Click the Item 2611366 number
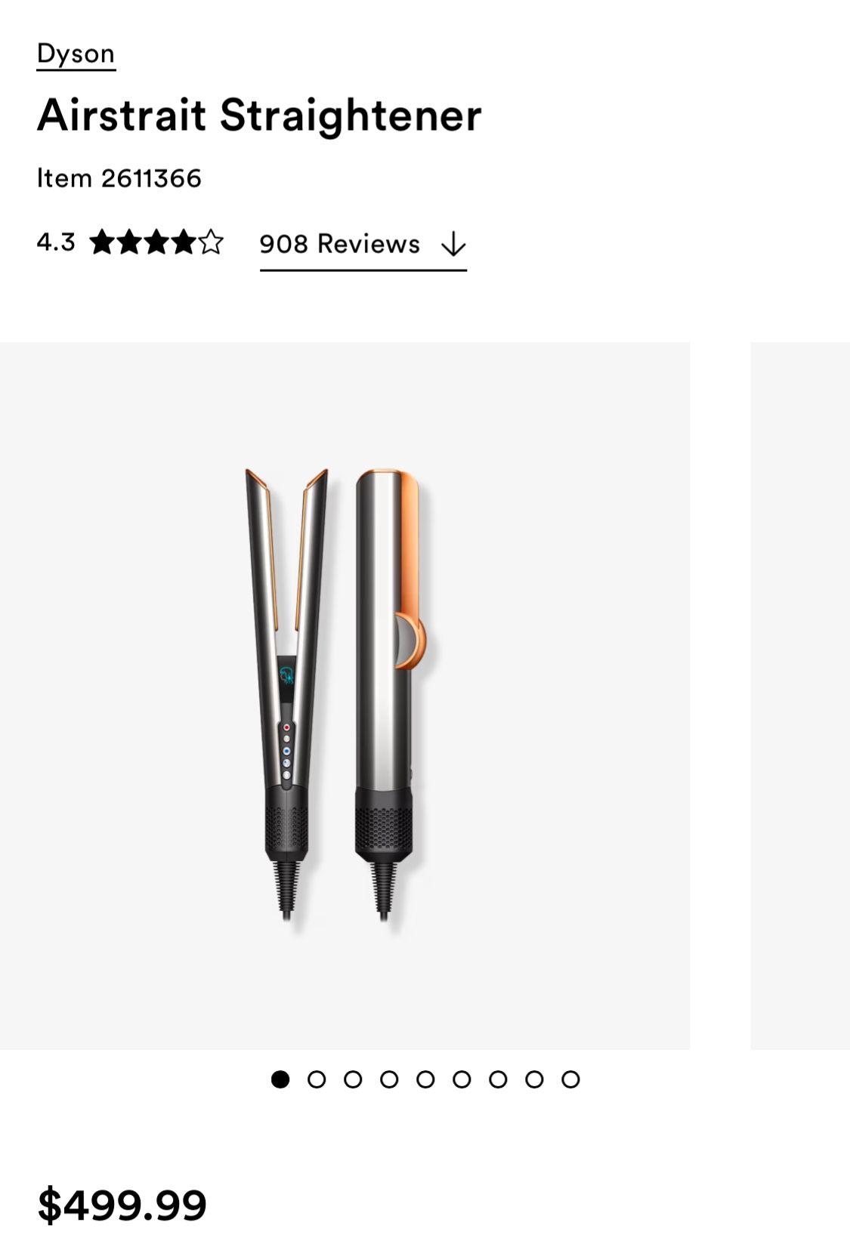Screen dimensions: 850x1241 [x=119, y=178]
